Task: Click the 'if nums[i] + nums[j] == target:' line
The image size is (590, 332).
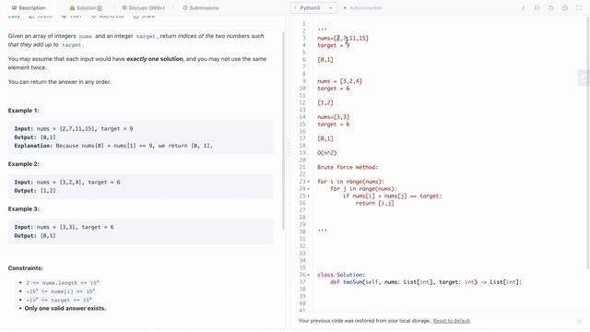Action: click(x=393, y=196)
